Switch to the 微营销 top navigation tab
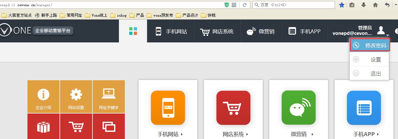 click(x=260, y=31)
